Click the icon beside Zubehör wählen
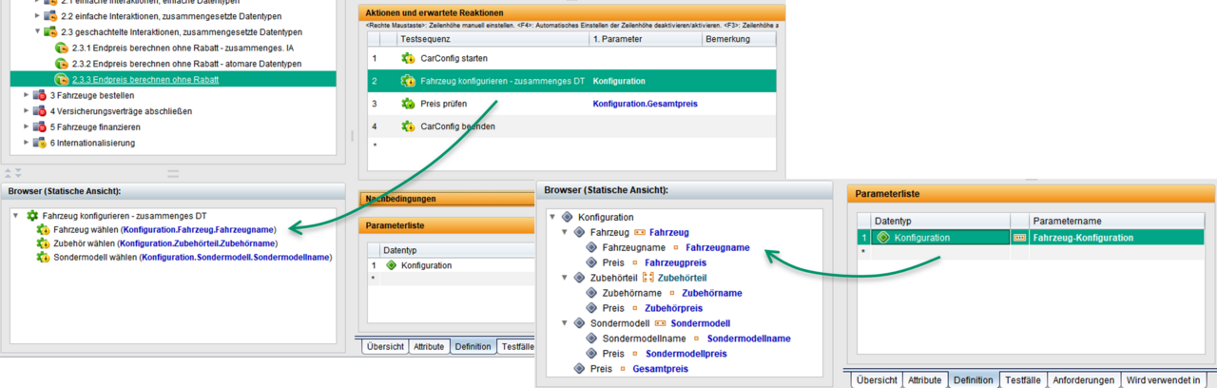 point(43,243)
